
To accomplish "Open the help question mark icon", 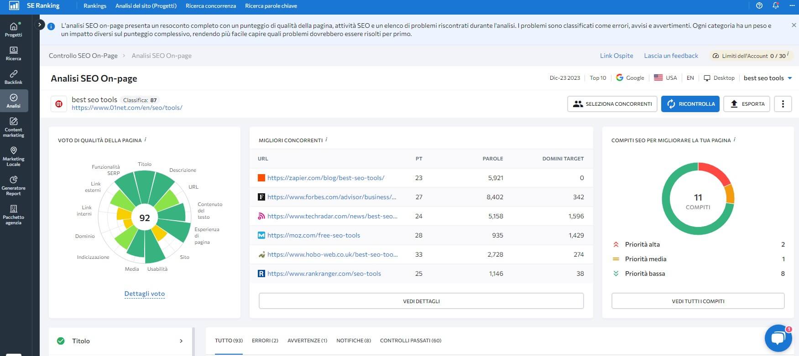I will (759, 6).
